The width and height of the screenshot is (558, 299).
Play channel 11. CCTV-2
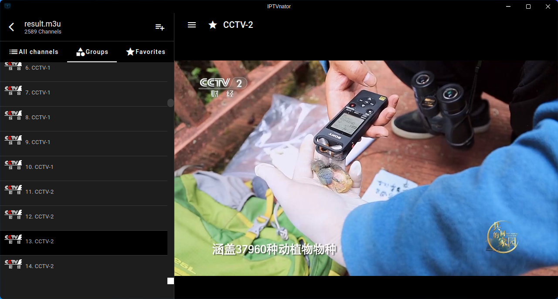click(x=84, y=193)
